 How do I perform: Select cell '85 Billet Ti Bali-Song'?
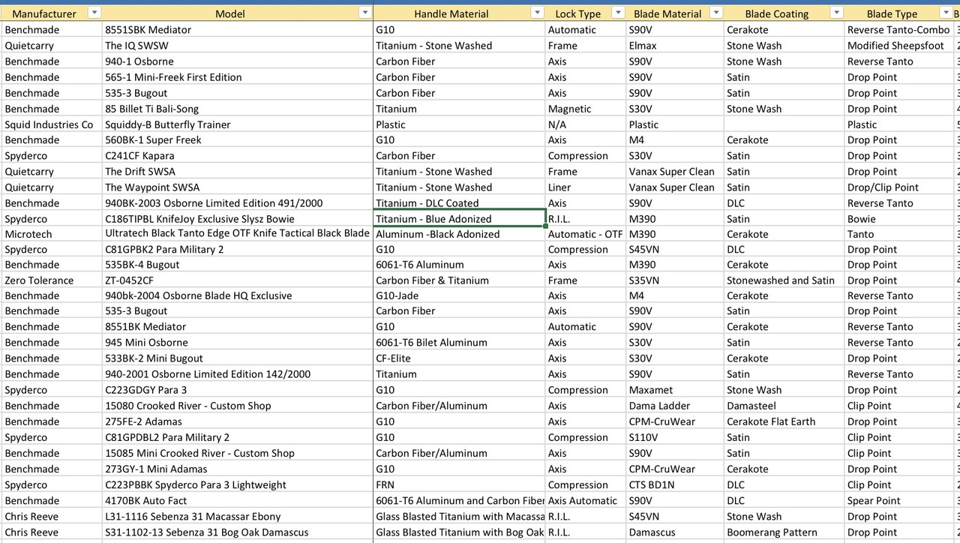point(238,109)
